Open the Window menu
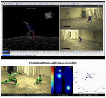Viewport: 106px width, 98px height. tap(8, 2)
